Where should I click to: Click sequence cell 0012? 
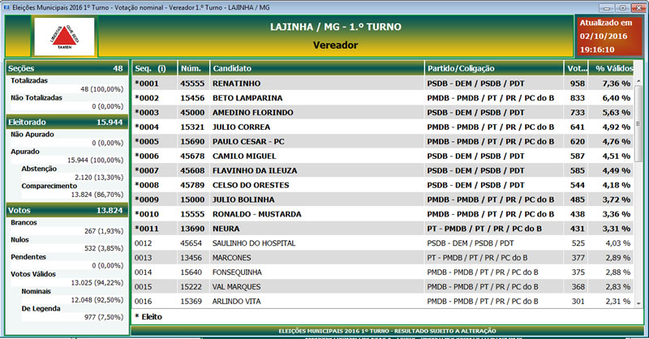point(144,243)
